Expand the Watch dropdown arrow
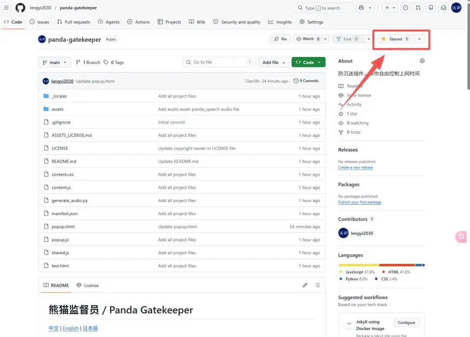470x337 pixels. (325, 39)
